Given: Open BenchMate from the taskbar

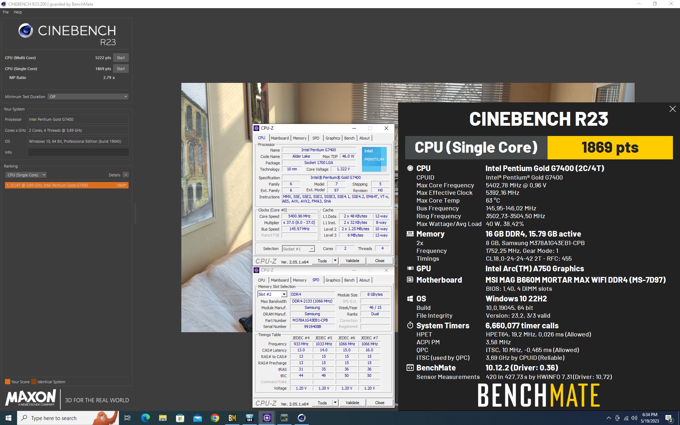Looking at the screenshot, I should click(232, 418).
